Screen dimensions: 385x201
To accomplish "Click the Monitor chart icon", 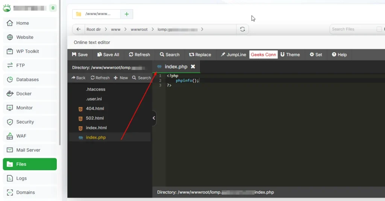I will tap(10, 108).
